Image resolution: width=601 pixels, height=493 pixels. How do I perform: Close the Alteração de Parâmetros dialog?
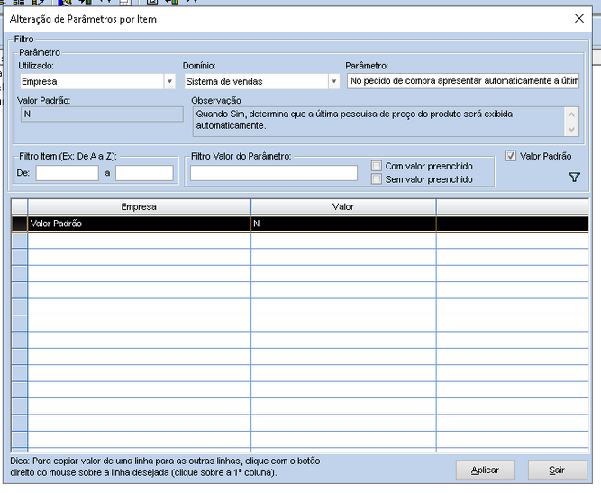tap(578, 17)
